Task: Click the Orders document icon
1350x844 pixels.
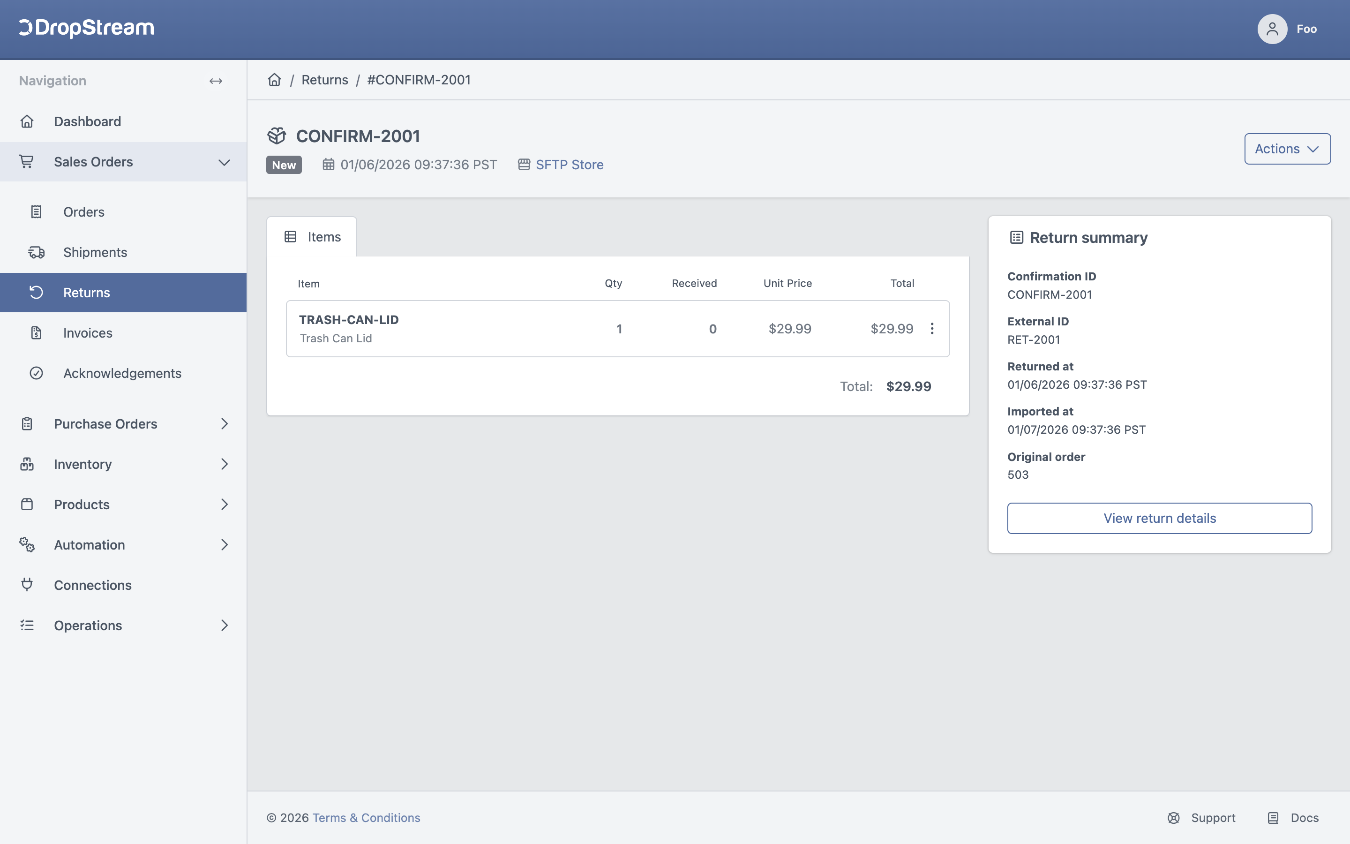Action: [36, 211]
